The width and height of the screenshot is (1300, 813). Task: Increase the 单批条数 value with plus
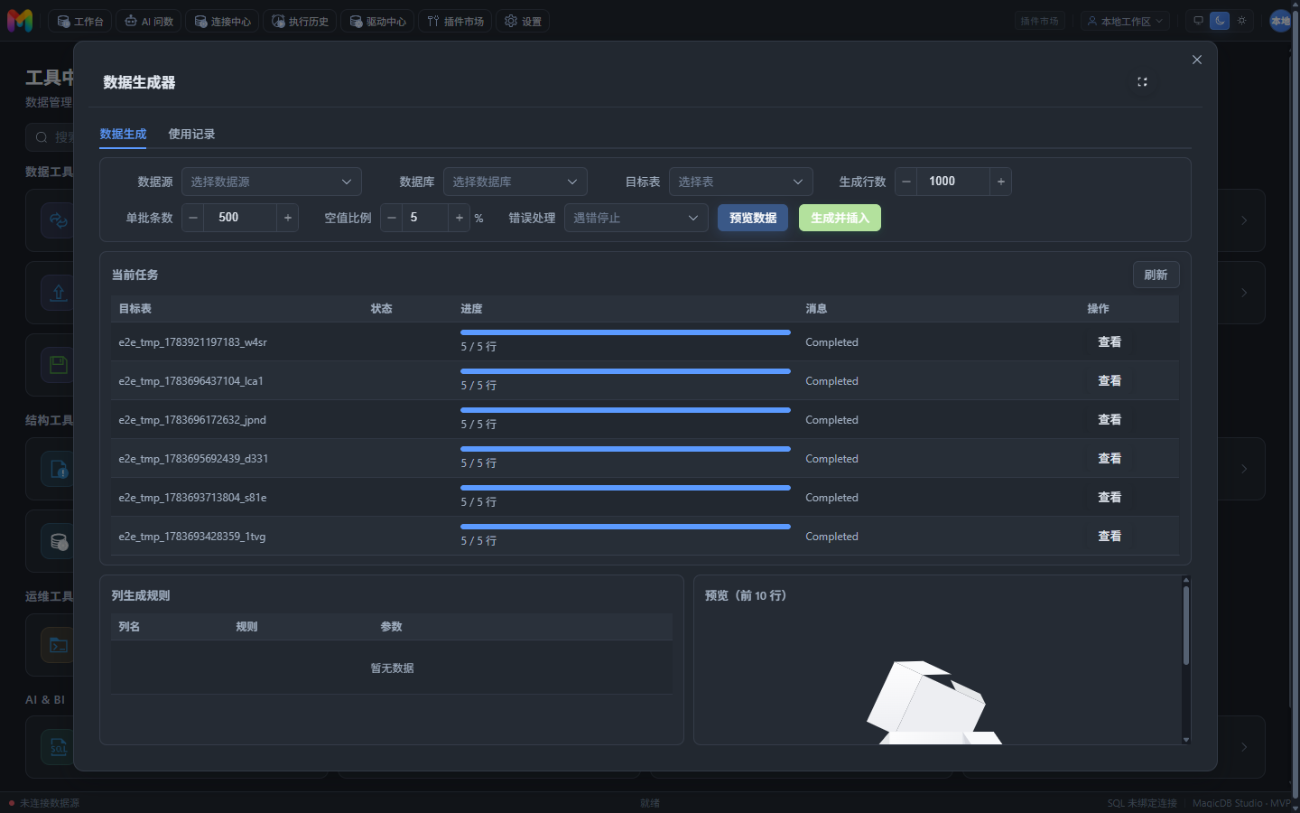coord(287,218)
